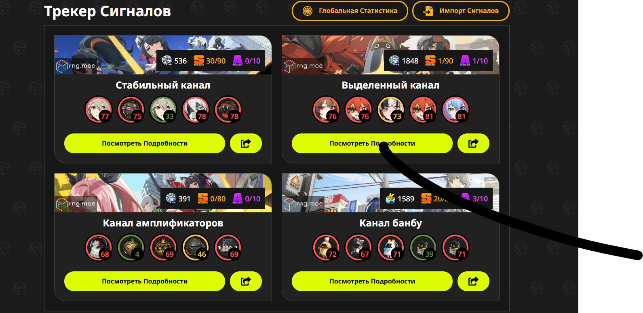Share the Канал амплификаторов card

(x=246, y=281)
